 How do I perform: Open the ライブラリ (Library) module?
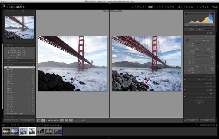pos(137,7)
